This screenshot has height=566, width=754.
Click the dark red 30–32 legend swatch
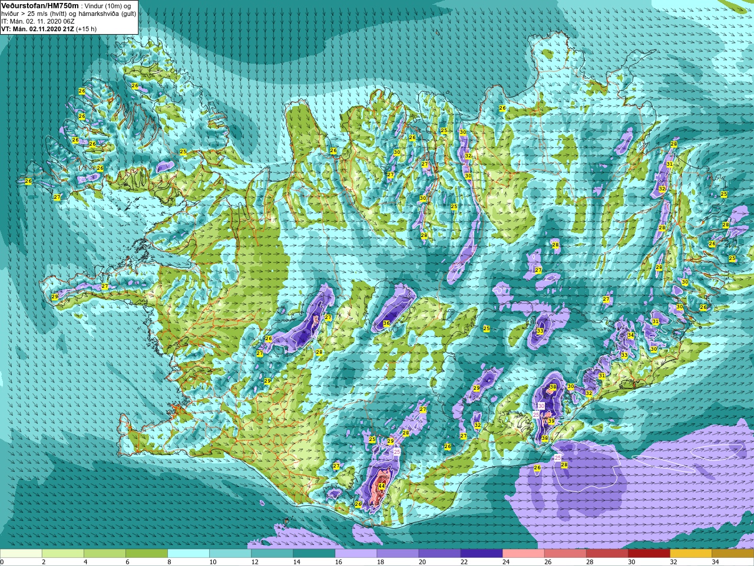649,554
